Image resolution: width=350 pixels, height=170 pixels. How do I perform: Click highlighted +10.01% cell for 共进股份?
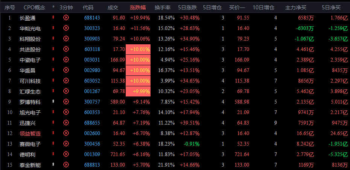tap(138, 50)
